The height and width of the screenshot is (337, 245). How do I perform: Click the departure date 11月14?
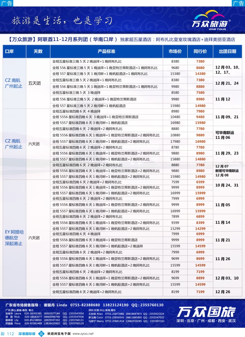223,222
